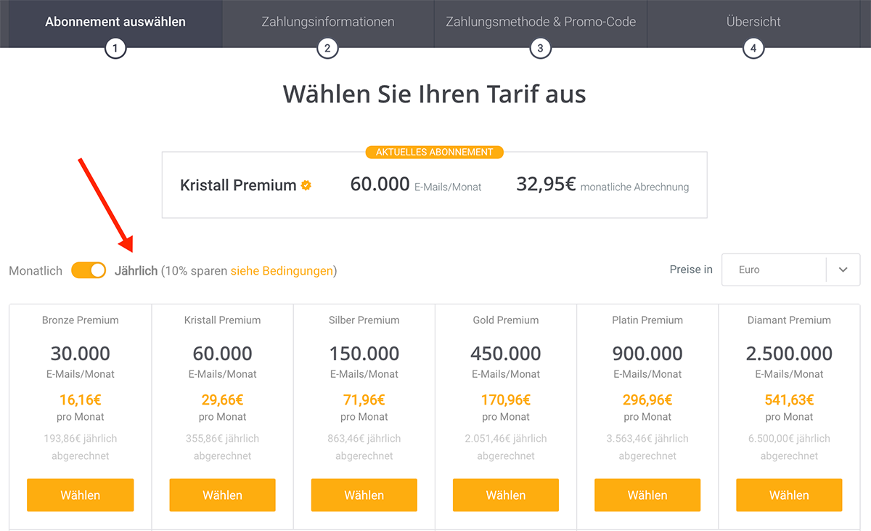Click the step 4 circle indicator
The height and width of the screenshot is (531, 871).
pos(753,49)
